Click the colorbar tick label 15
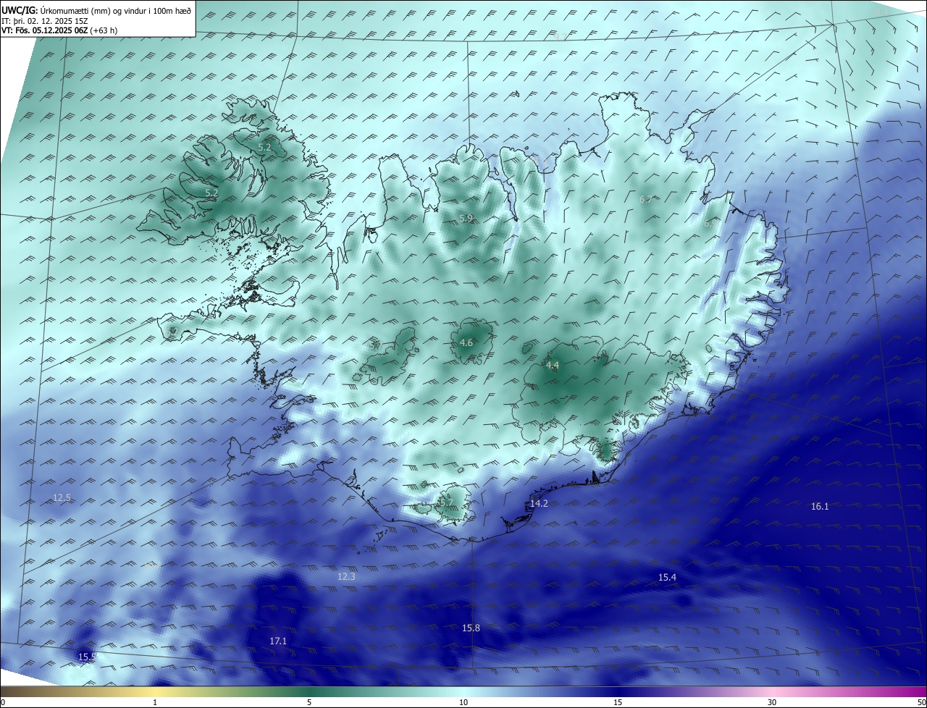Screen dimensions: 927x708 [618, 702]
